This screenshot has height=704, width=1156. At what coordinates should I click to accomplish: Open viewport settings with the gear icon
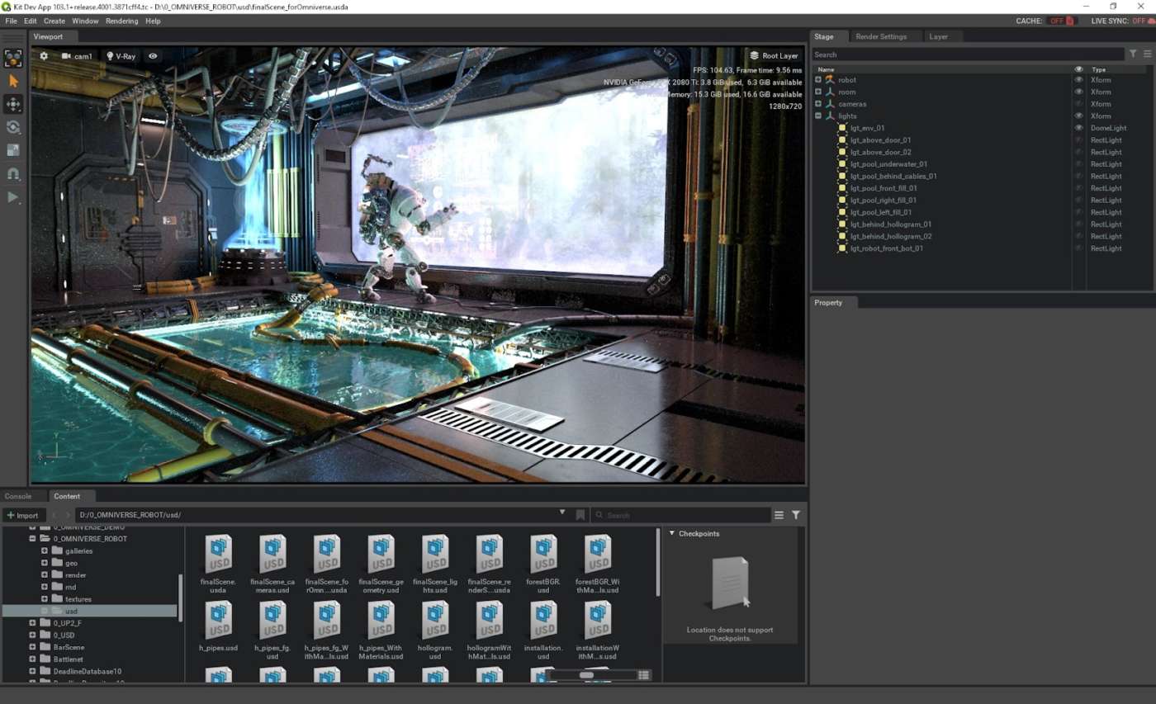(x=44, y=56)
